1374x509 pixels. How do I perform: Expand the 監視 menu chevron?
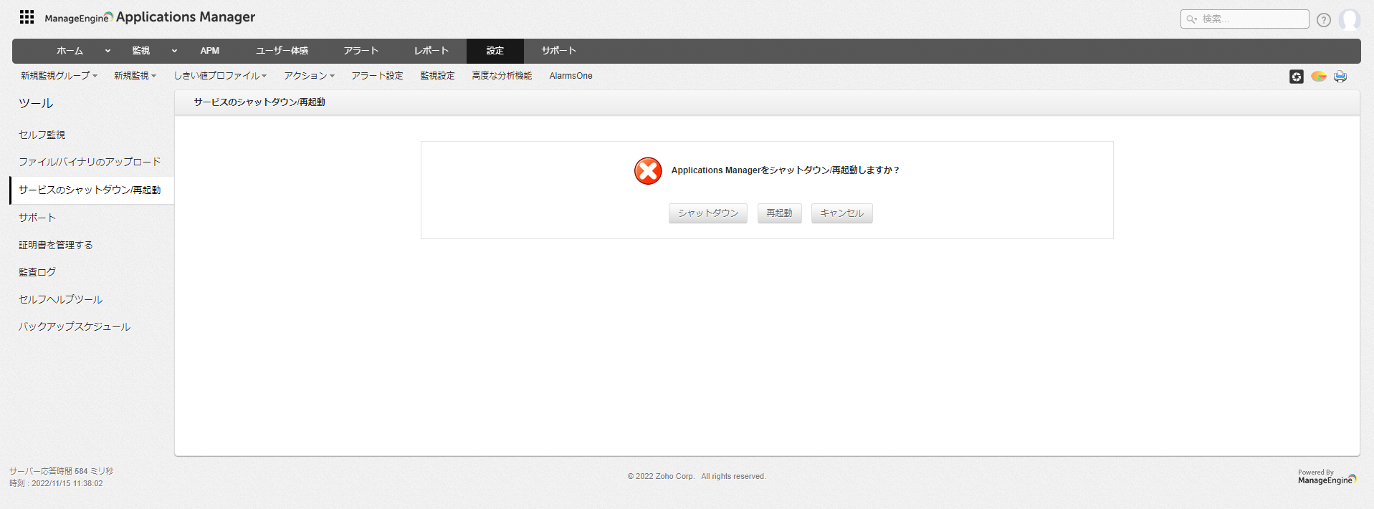pos(174,51)
